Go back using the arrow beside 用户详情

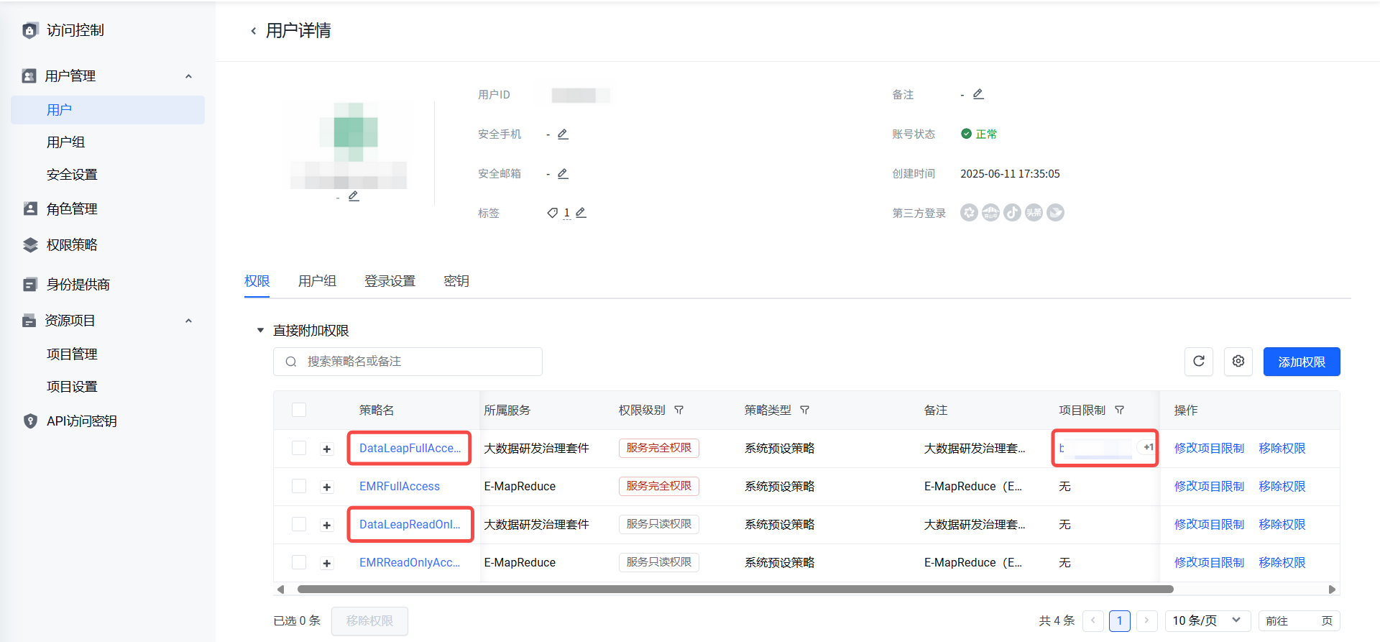253,31
